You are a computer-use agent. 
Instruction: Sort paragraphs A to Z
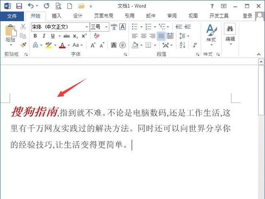click(x=182, y=45)
